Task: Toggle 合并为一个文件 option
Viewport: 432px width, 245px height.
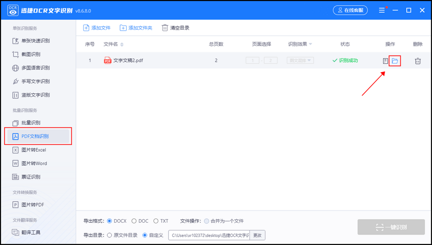Action: [x=224, y=221]
